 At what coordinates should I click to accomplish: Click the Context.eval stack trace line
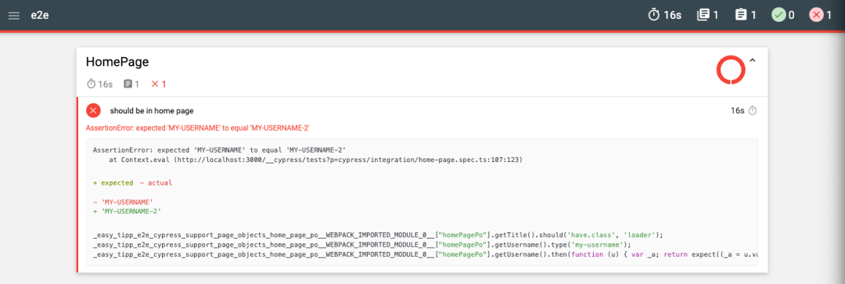(x=316, y=160)
